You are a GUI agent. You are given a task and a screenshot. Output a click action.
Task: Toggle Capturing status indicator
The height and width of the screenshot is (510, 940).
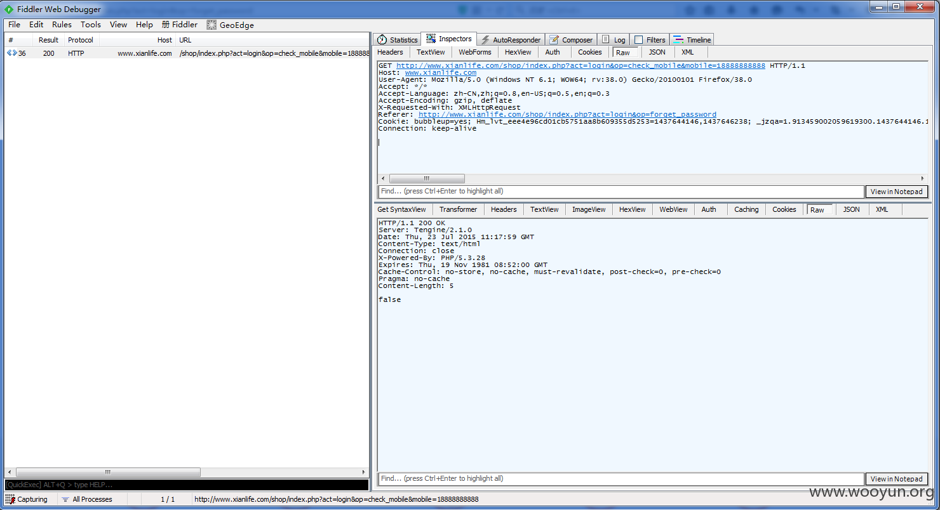(x=26, y=499)
